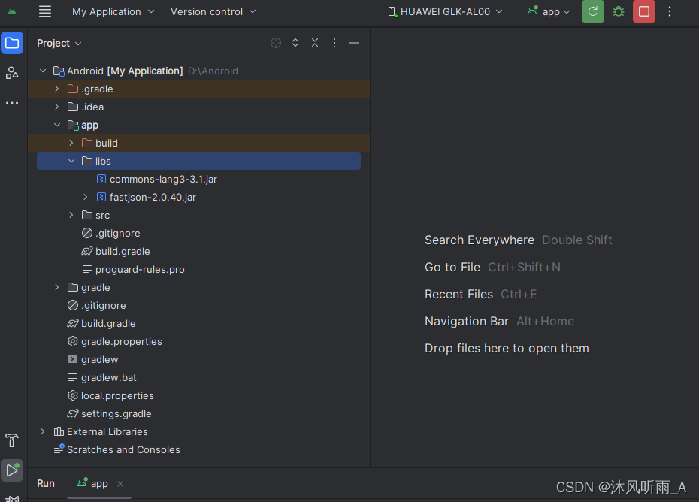
Task: Expand the .gradle folder
Action: point(57,89)
